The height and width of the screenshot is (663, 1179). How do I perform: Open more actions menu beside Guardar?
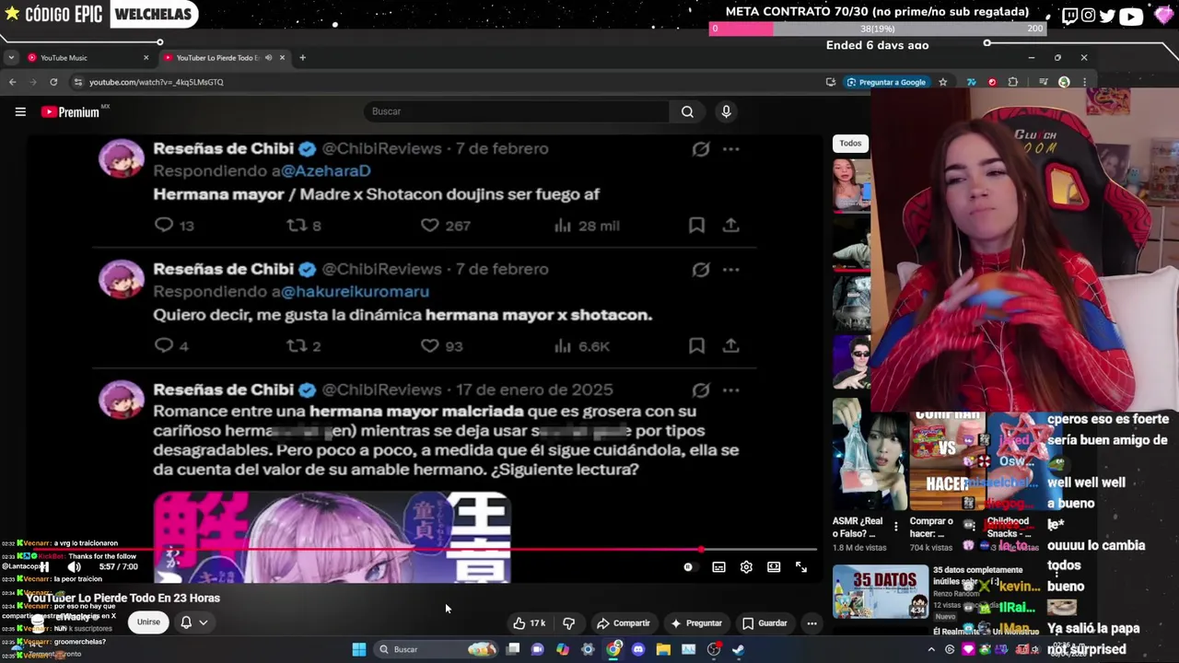coord(811,623)
